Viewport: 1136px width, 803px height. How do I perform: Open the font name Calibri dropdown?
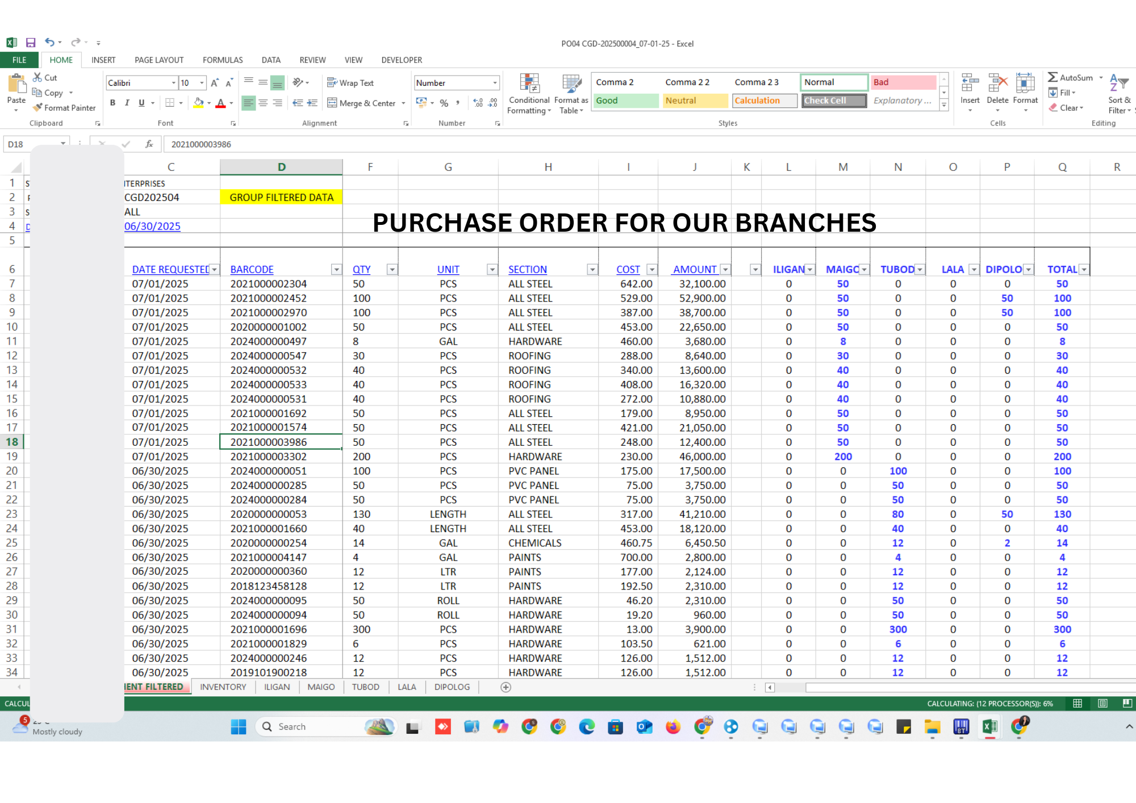coord(173,83)
